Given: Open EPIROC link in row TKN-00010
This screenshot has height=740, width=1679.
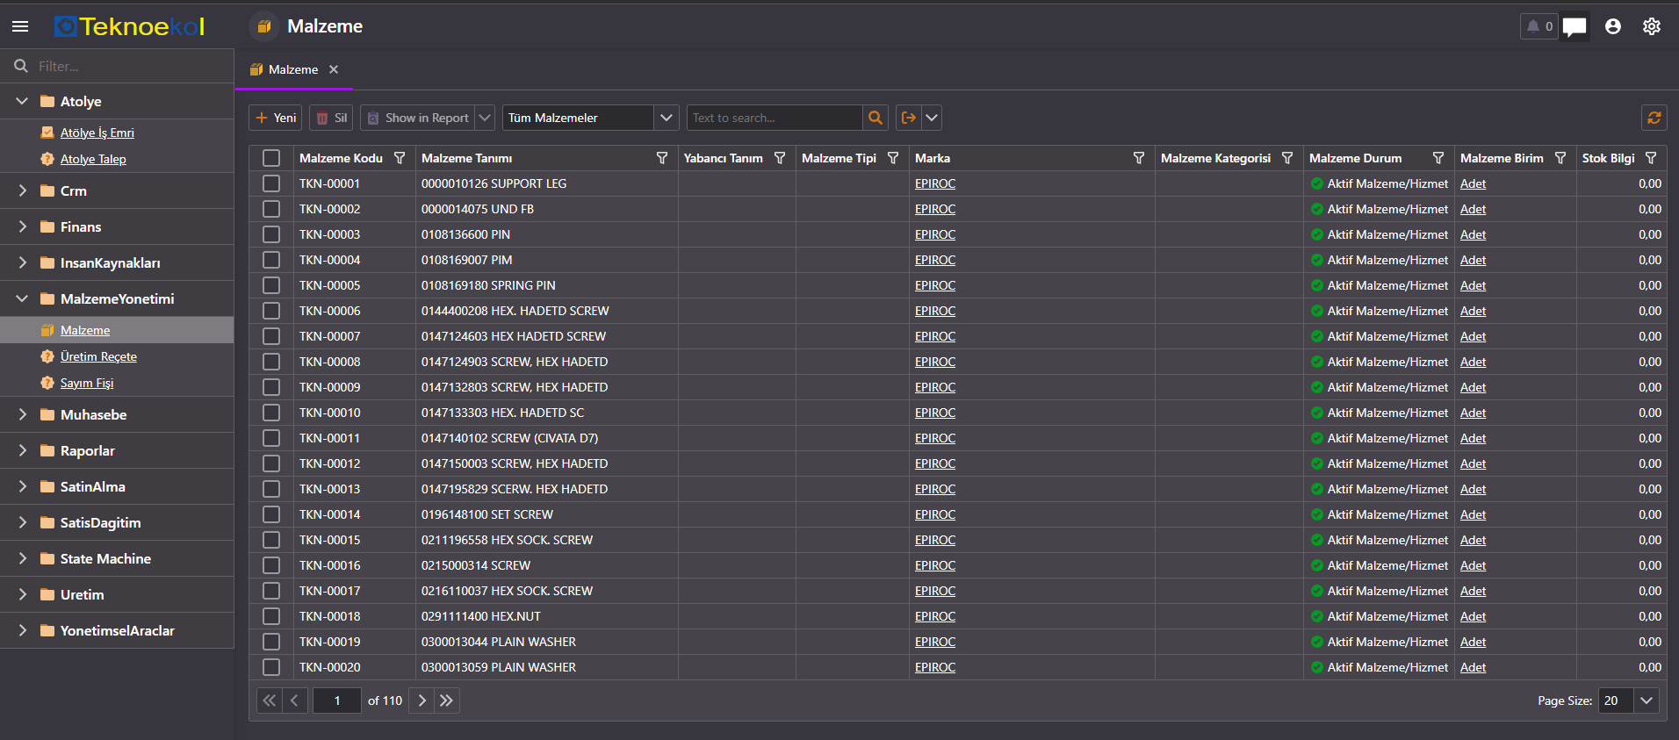Looking at the screenshot, I should 935,413.
